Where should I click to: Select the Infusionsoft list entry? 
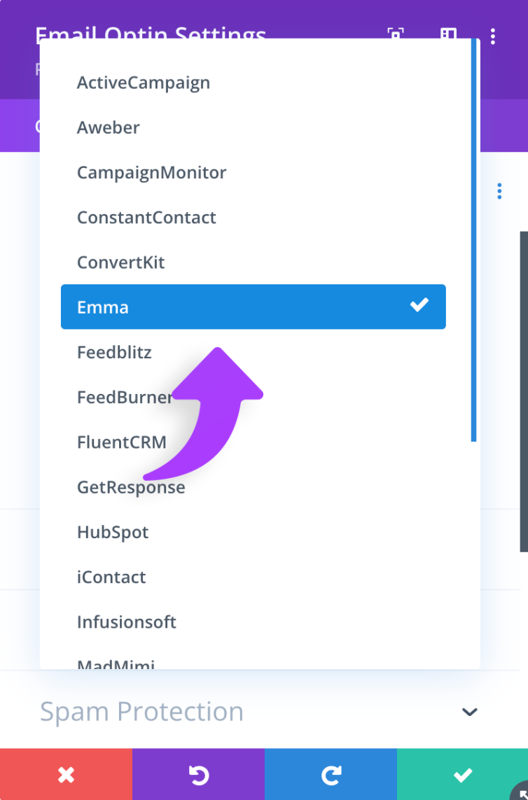tap(127, 622)
